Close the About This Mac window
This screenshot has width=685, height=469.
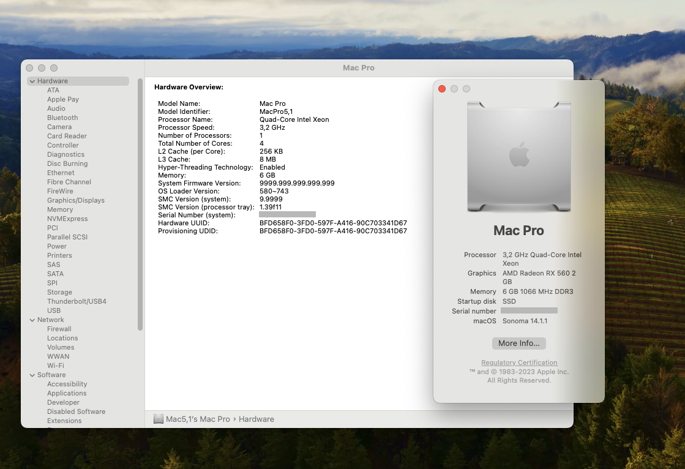(x=442, y=89)
